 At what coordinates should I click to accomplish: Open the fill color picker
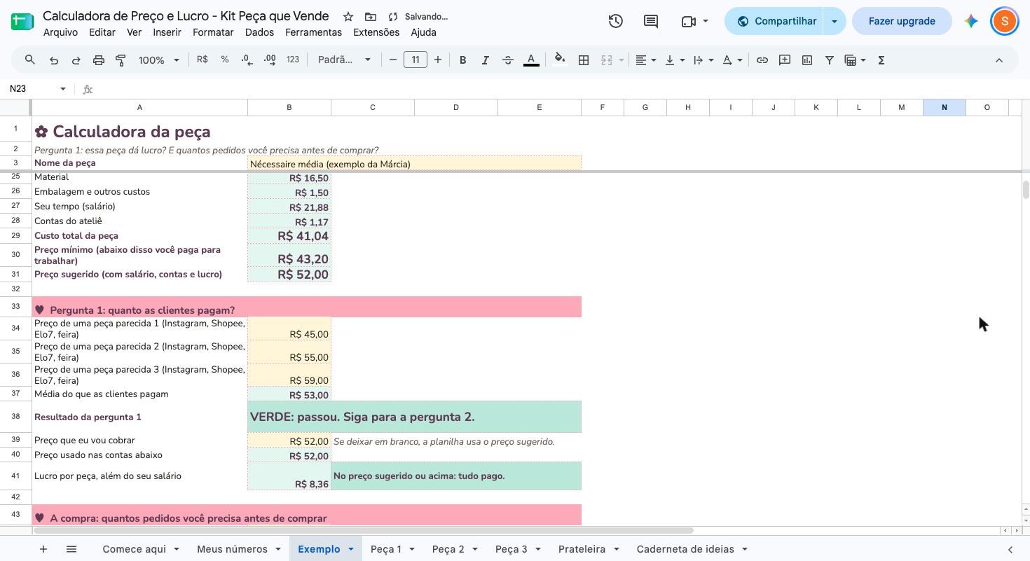[x=559, y=60]
